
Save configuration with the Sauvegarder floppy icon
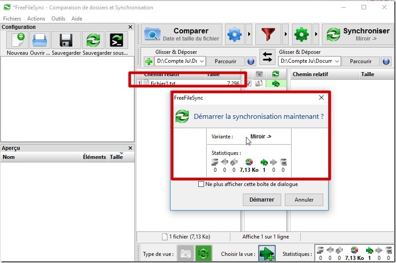[x=66, y=40]
